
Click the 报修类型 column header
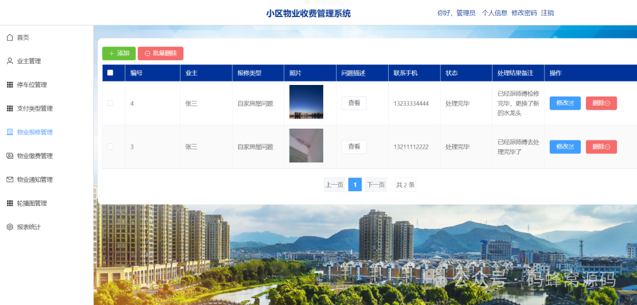click(x=249, y=73)
